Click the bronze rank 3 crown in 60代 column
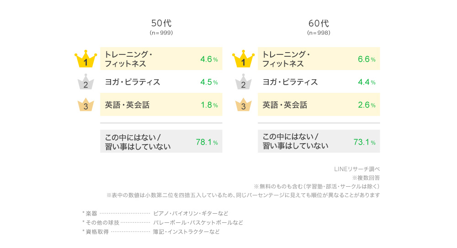Screen dimensions: 457x248 tap(244, 105)
